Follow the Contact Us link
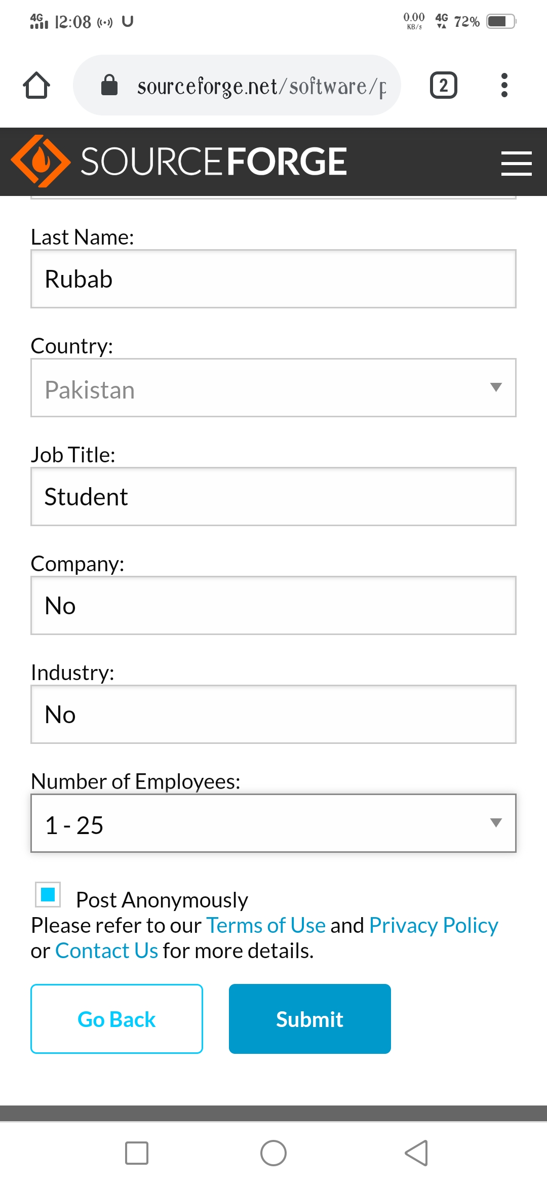The height and width of the screenshot is (1185, 547). pyautogui.click(x=107, y=951)
